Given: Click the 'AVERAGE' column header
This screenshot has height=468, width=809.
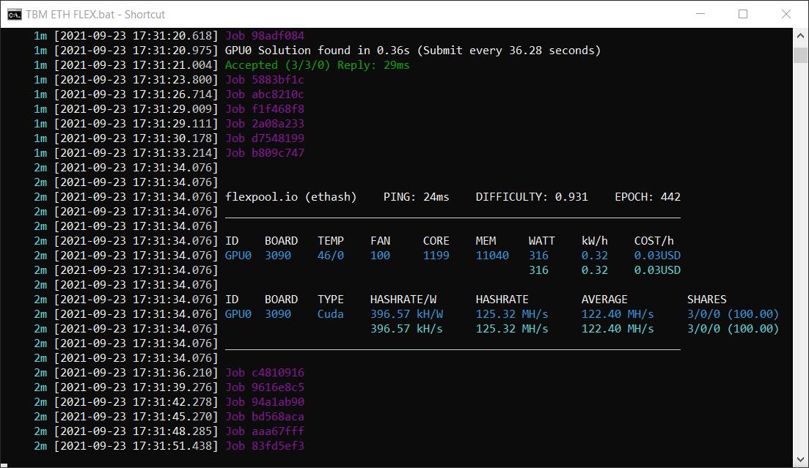Looking at the screenshot, I should point(604,300).
